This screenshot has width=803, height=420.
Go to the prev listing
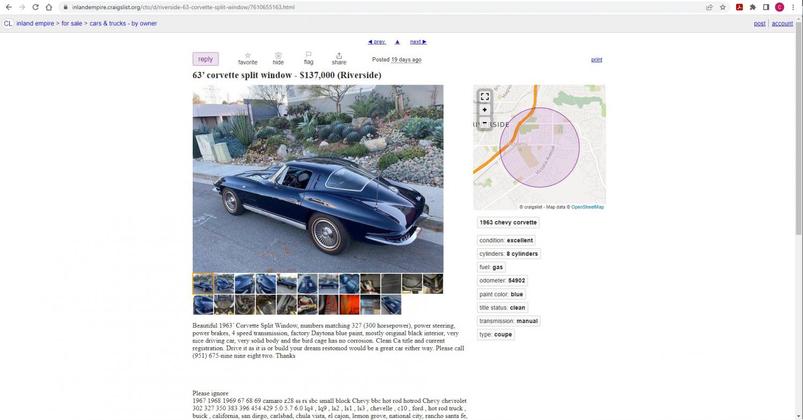pos(377,42)
